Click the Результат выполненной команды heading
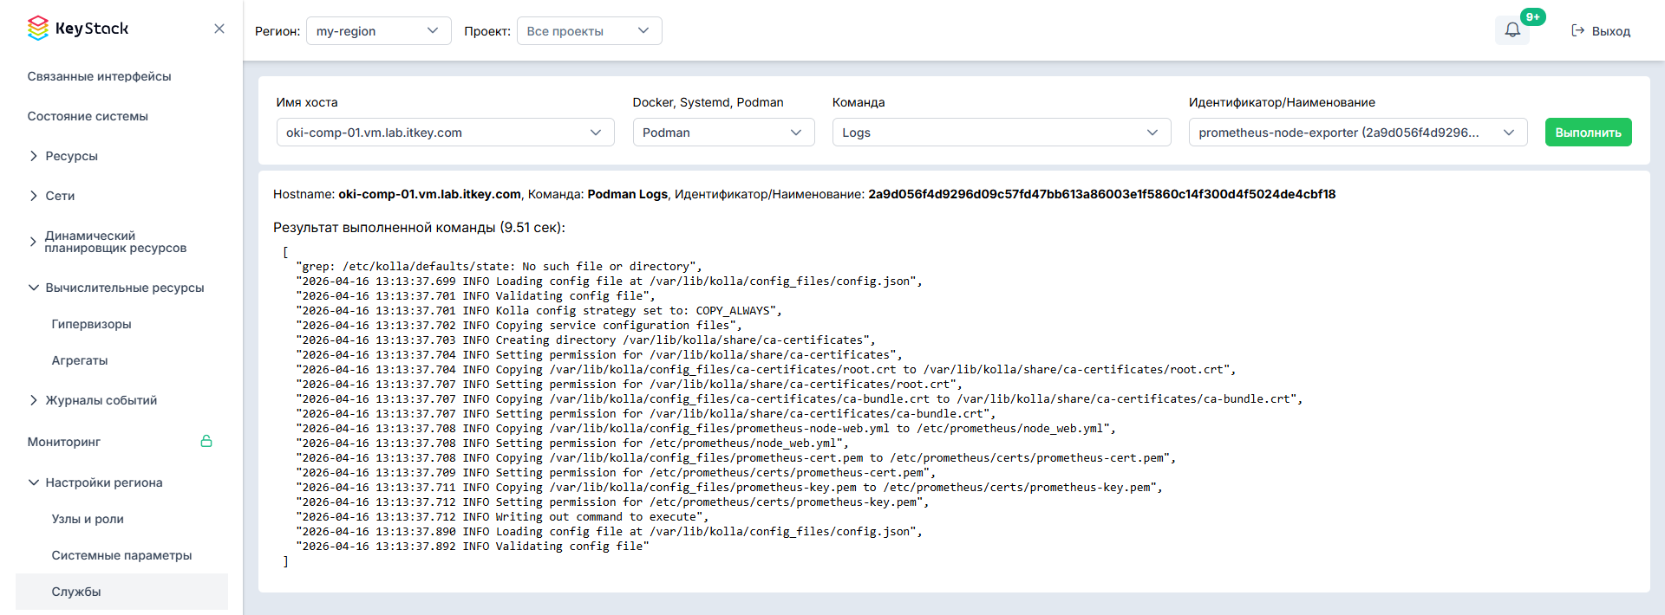 [419, 227]
